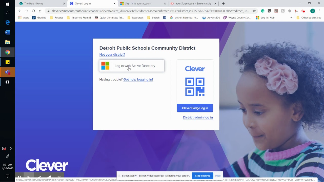Screen dimensions: 324x182
Task: Open the Chrome profile avatar C
Action: tap(313, 11)
